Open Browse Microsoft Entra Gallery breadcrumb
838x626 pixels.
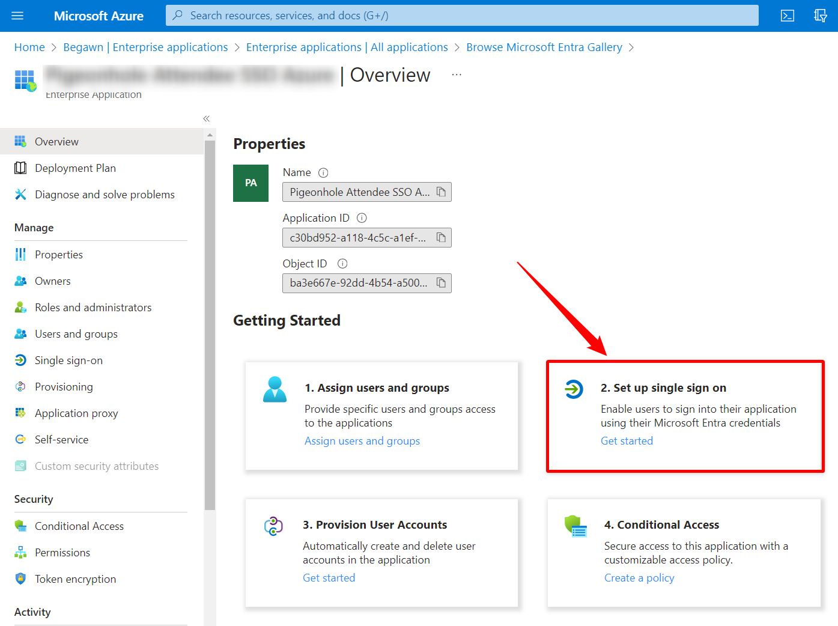tap(544, 47)
